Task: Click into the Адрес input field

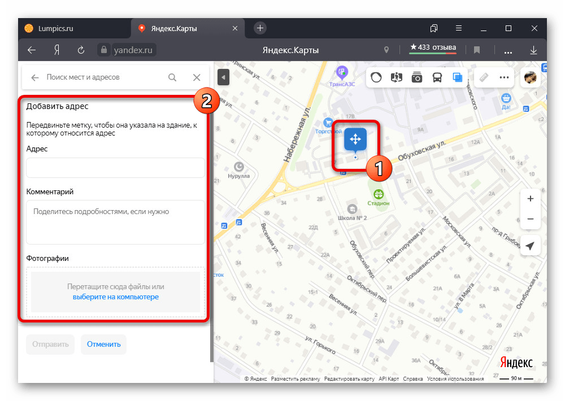Action: [115, 168]
